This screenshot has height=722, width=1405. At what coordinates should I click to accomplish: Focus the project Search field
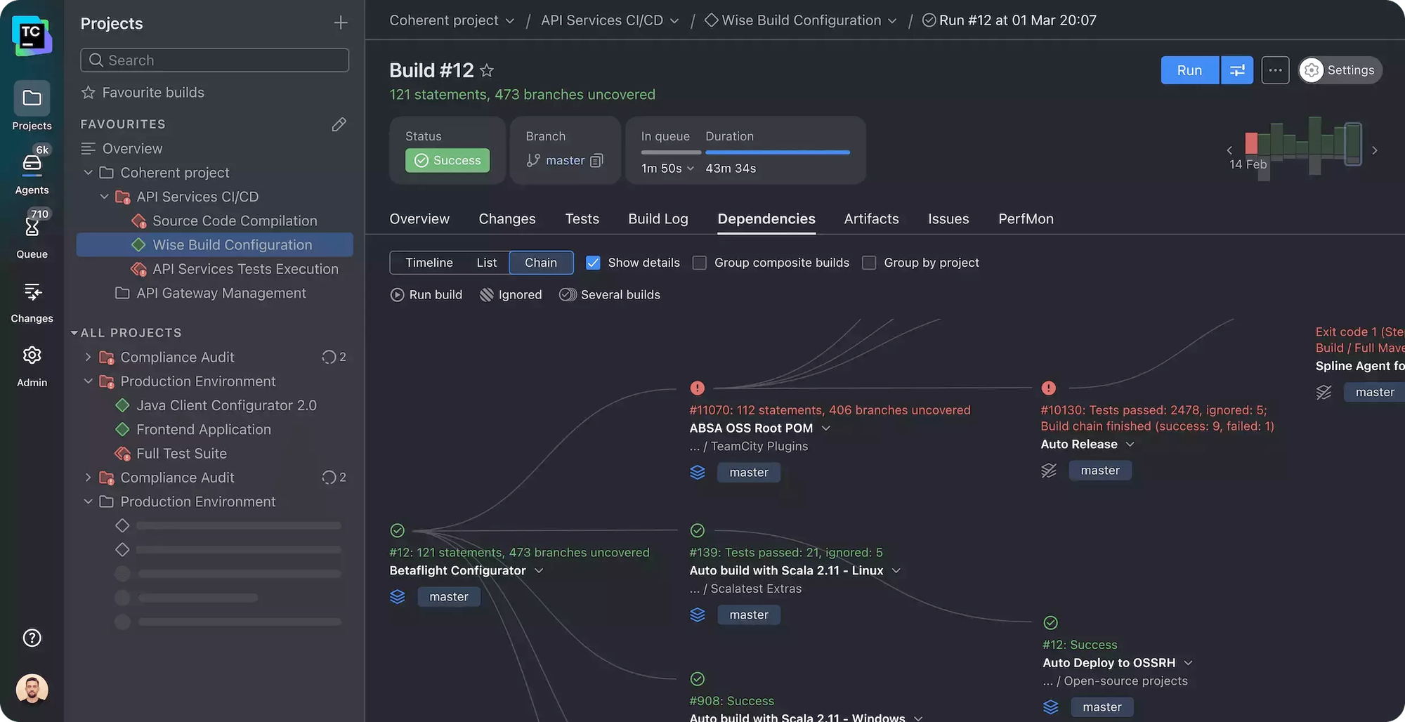tap(214, 60)
